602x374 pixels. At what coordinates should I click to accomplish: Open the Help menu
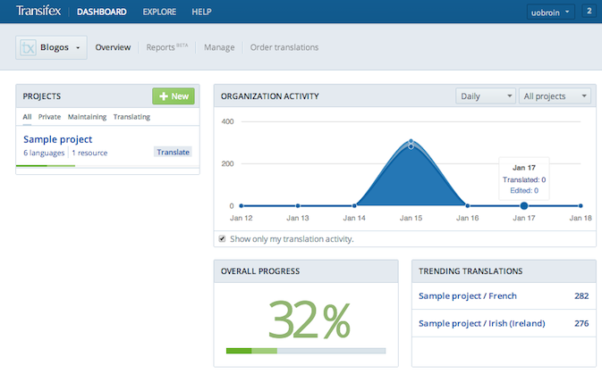(202, 12)
